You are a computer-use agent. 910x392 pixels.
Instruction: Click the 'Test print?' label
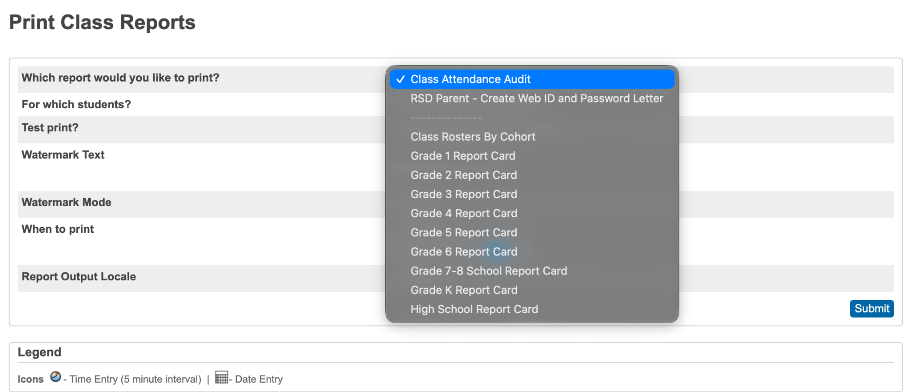[x=50, y=128]
